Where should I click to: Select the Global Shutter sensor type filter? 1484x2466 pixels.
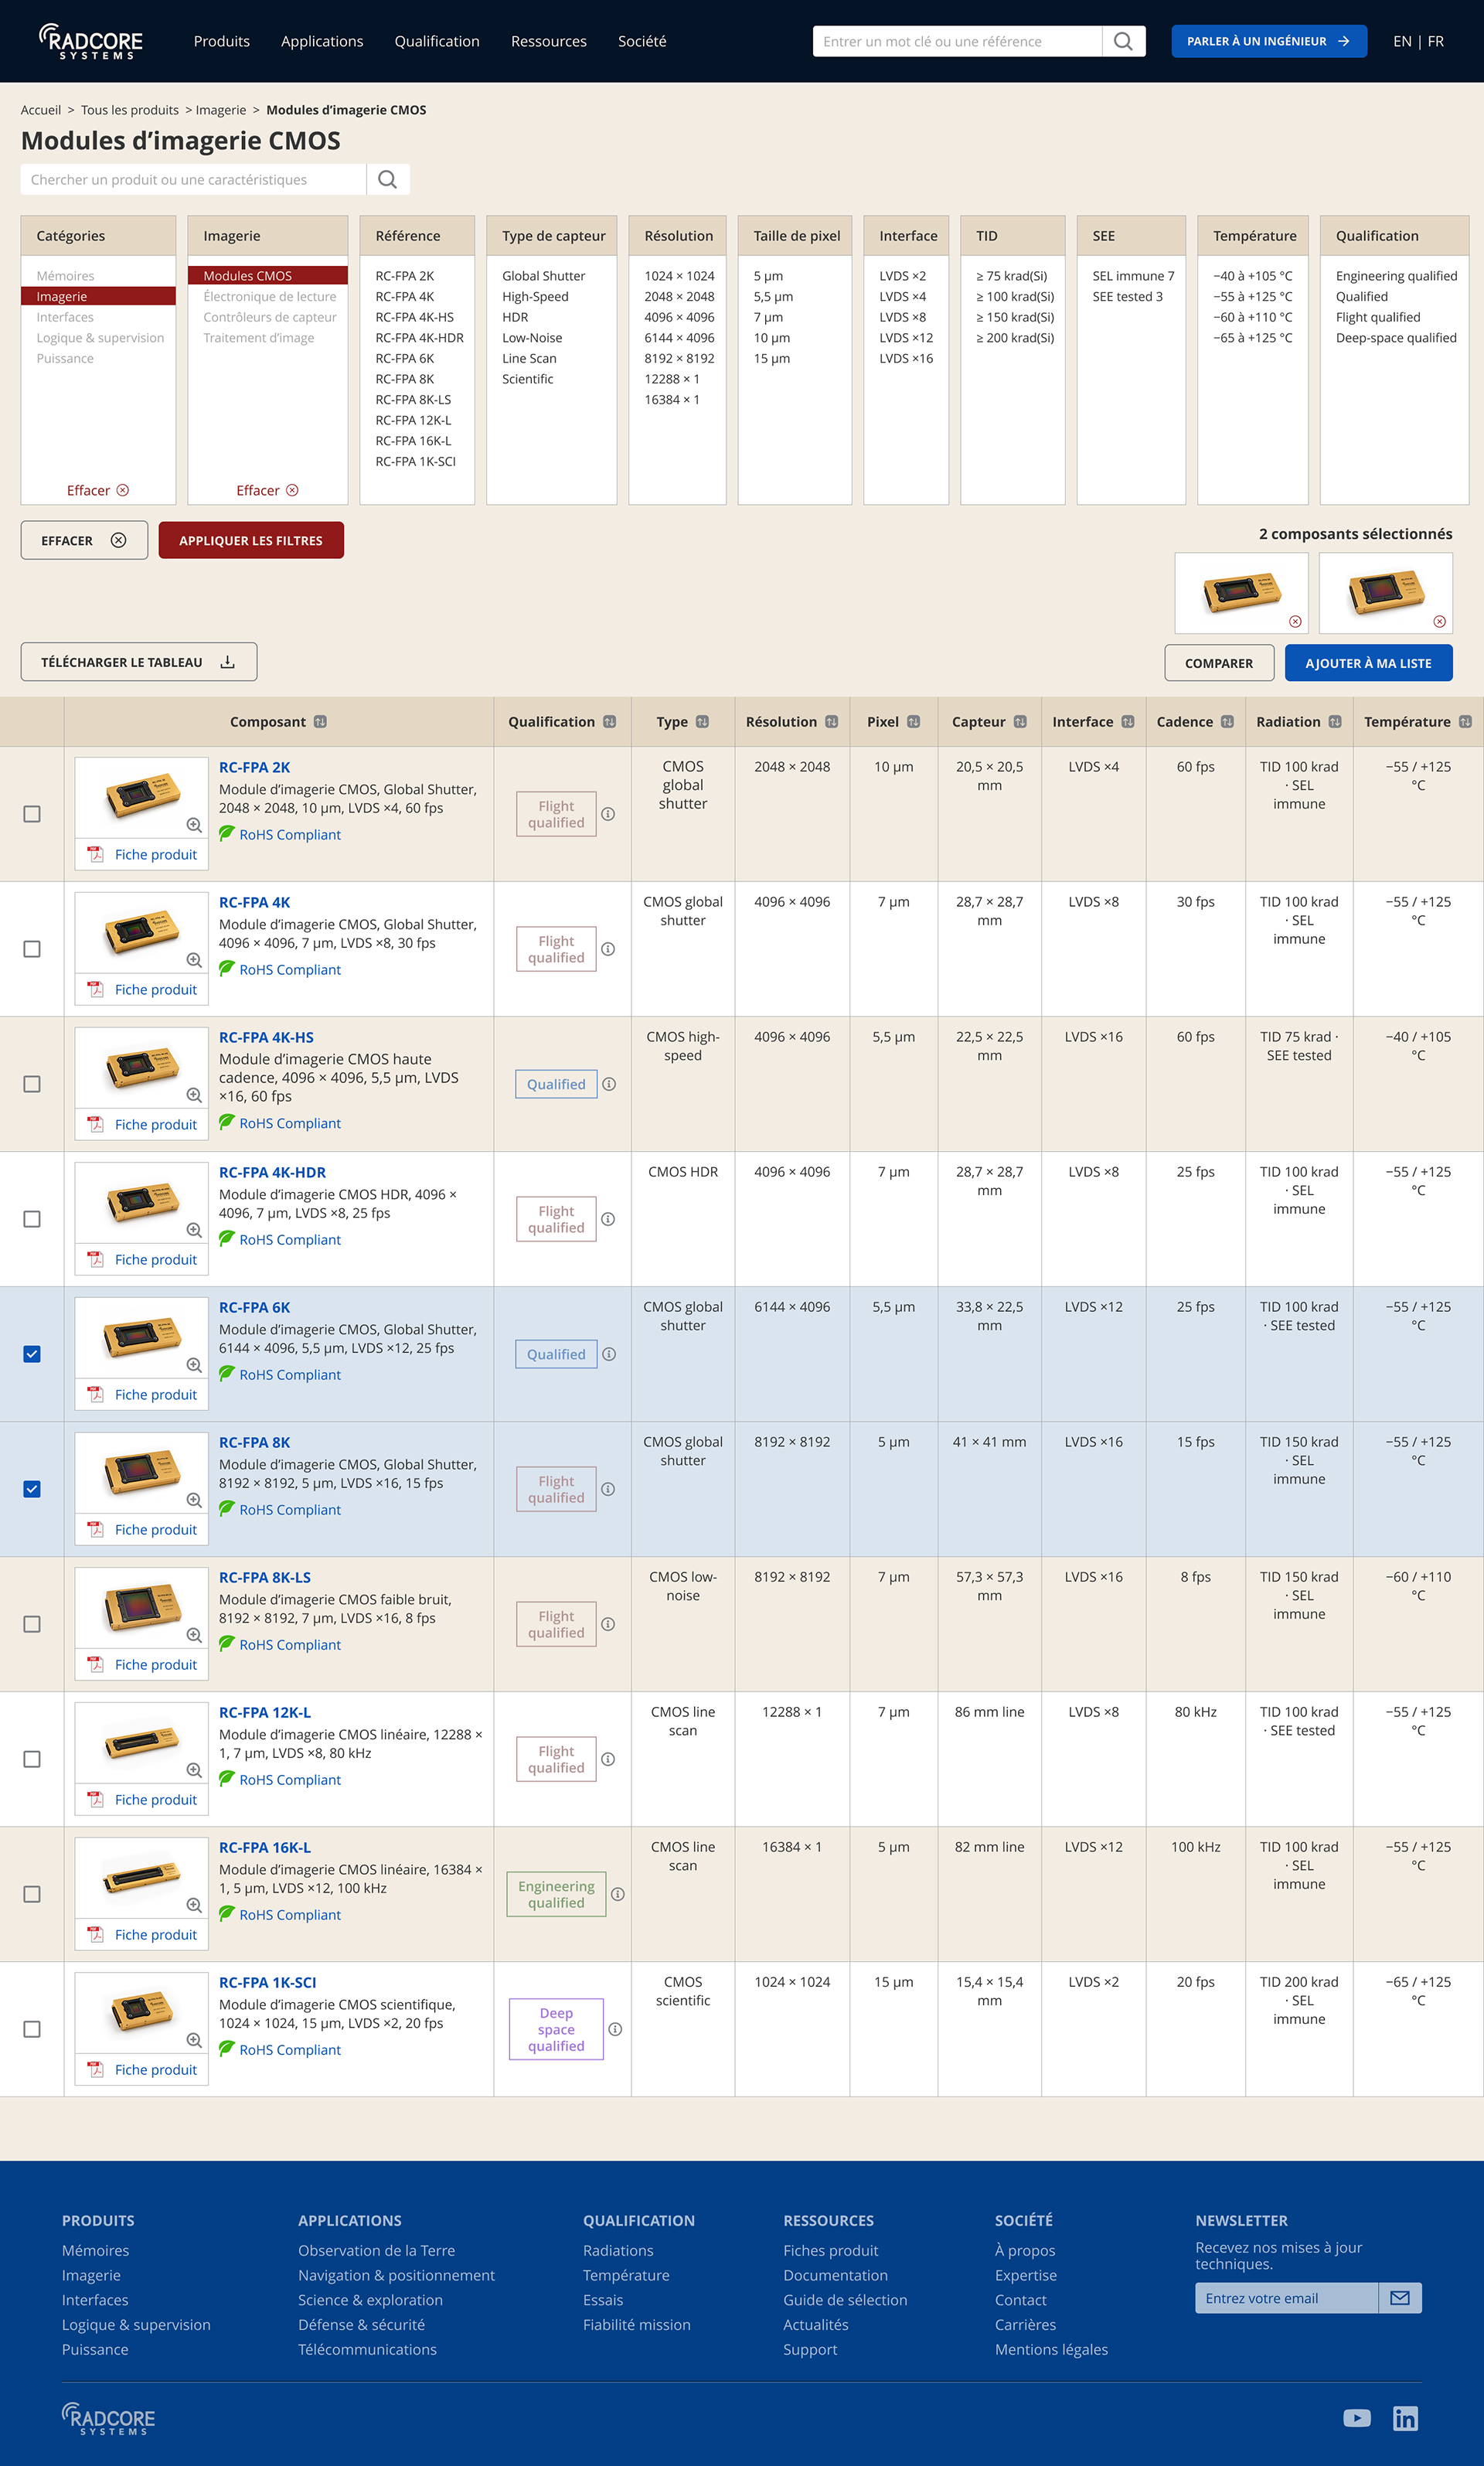tap(543, 276)
